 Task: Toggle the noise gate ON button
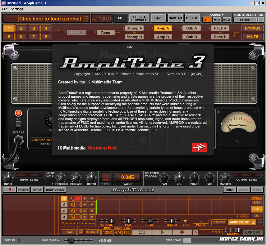(106, 184)
